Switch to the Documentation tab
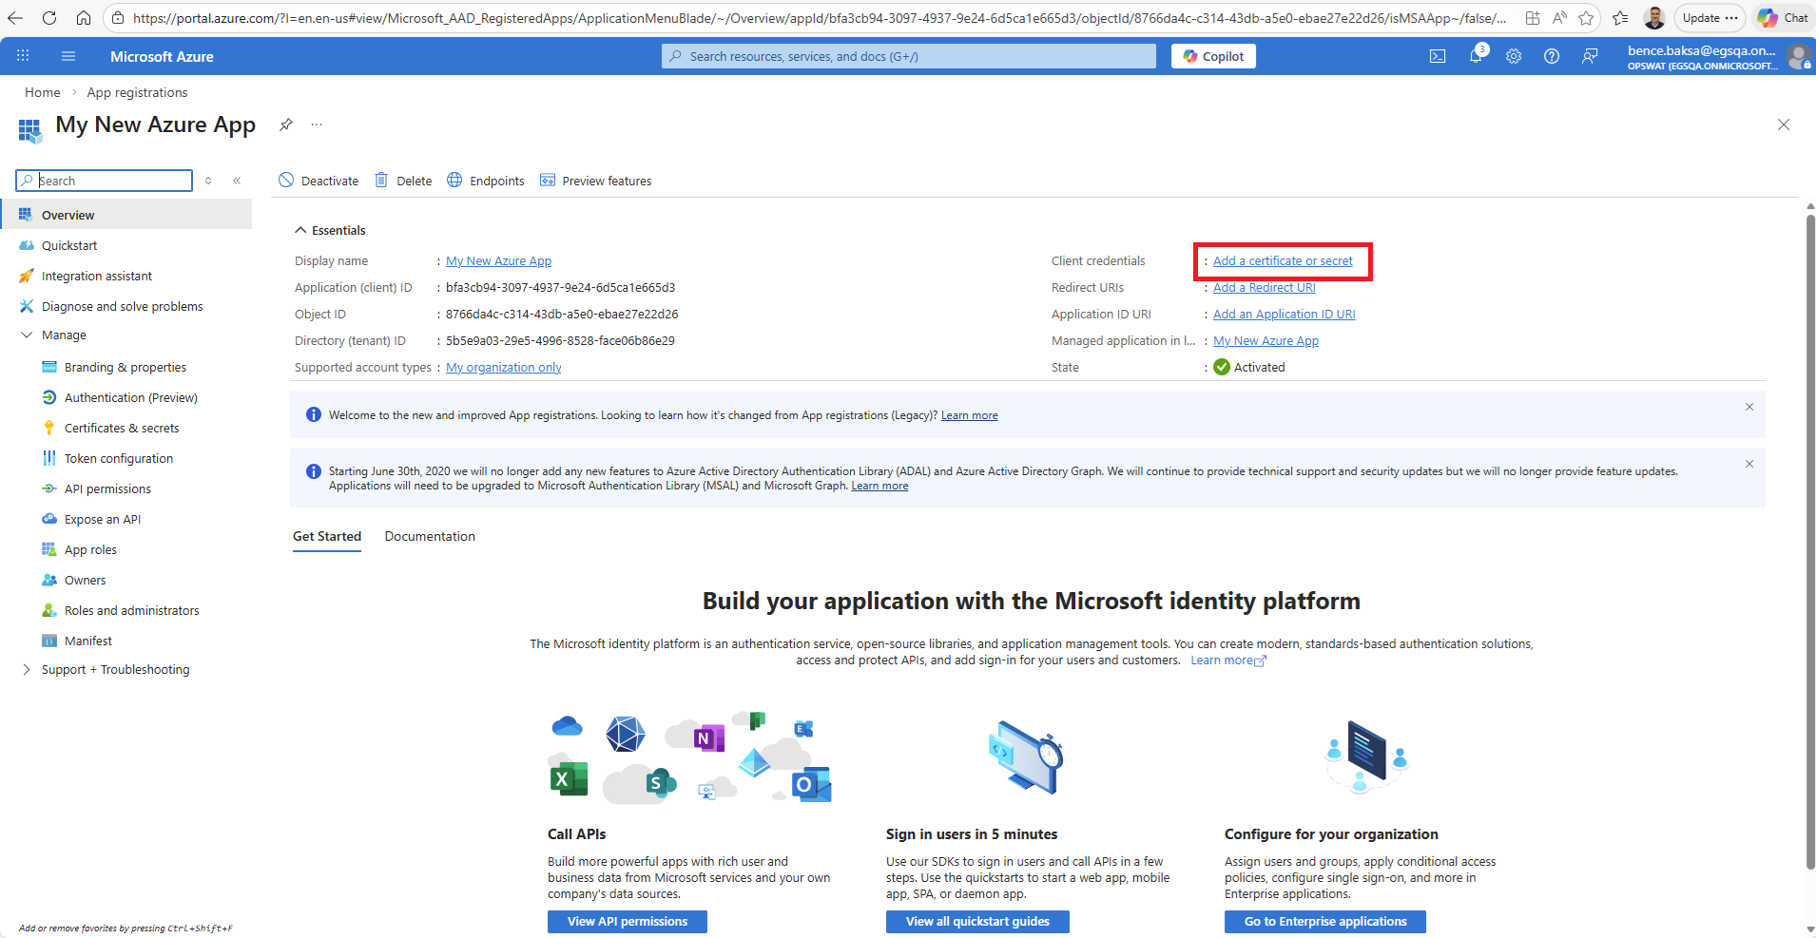The image size is (1816, 938). [x=430, y=537]
